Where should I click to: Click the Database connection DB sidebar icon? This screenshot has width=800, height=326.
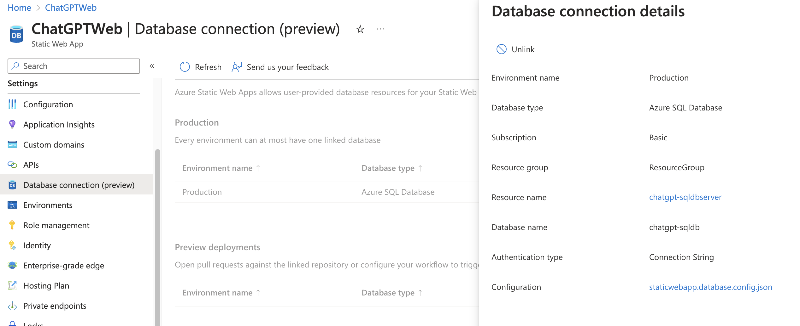coord(12,185)
